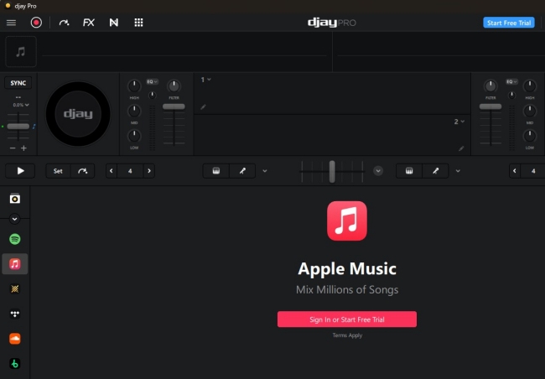The width and height of the screenshot is (545, 379).
Task: Click the gain knob under deck 1 EQ dropdown
Action: tap(153, 95)
